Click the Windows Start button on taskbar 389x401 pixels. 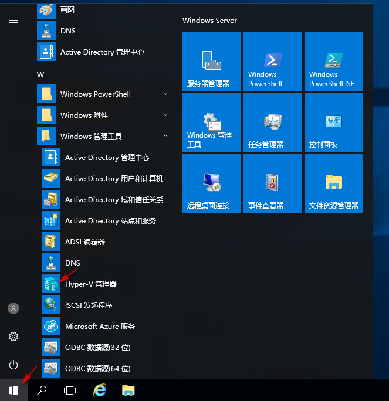tap(13, 390)
